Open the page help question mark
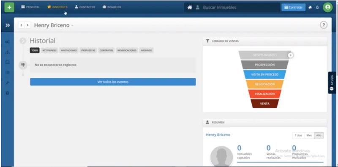This screenshot has width=338, height=167. pyautogui.click(x=323, y=25)
